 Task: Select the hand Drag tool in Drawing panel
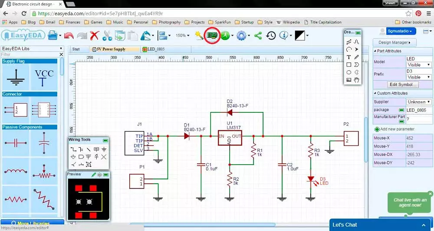[x=356, y=80]
